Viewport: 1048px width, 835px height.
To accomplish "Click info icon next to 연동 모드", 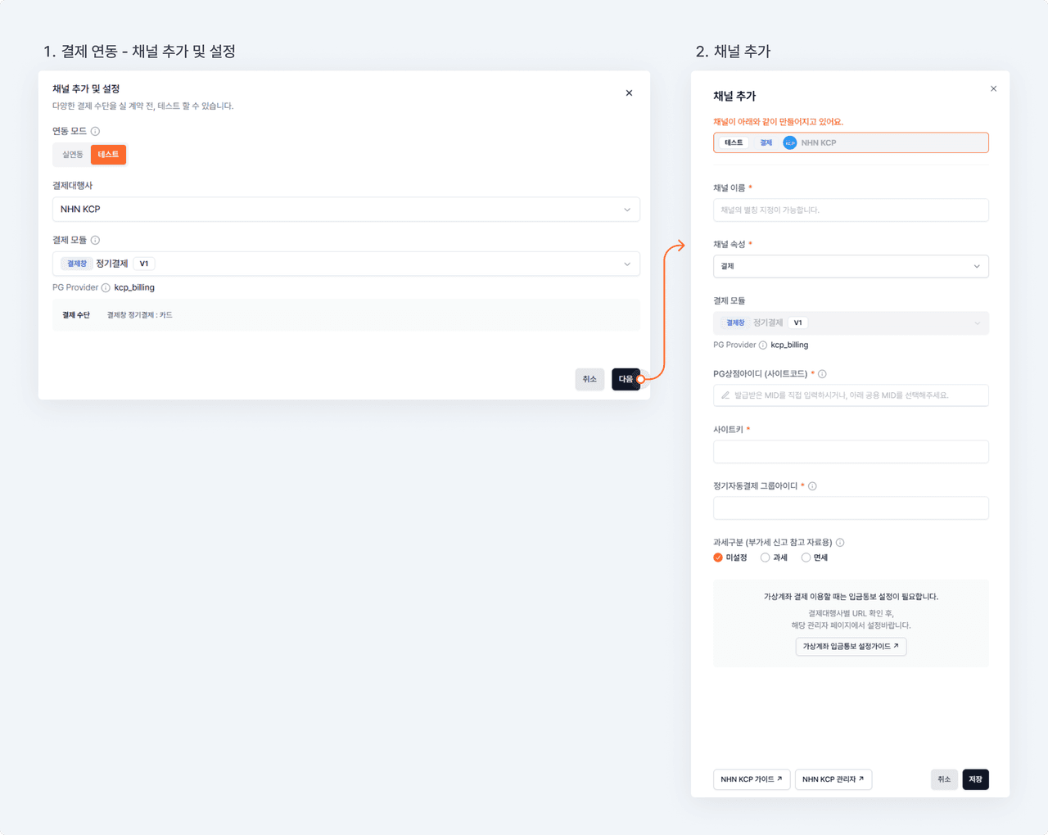I will coord(95,131).
